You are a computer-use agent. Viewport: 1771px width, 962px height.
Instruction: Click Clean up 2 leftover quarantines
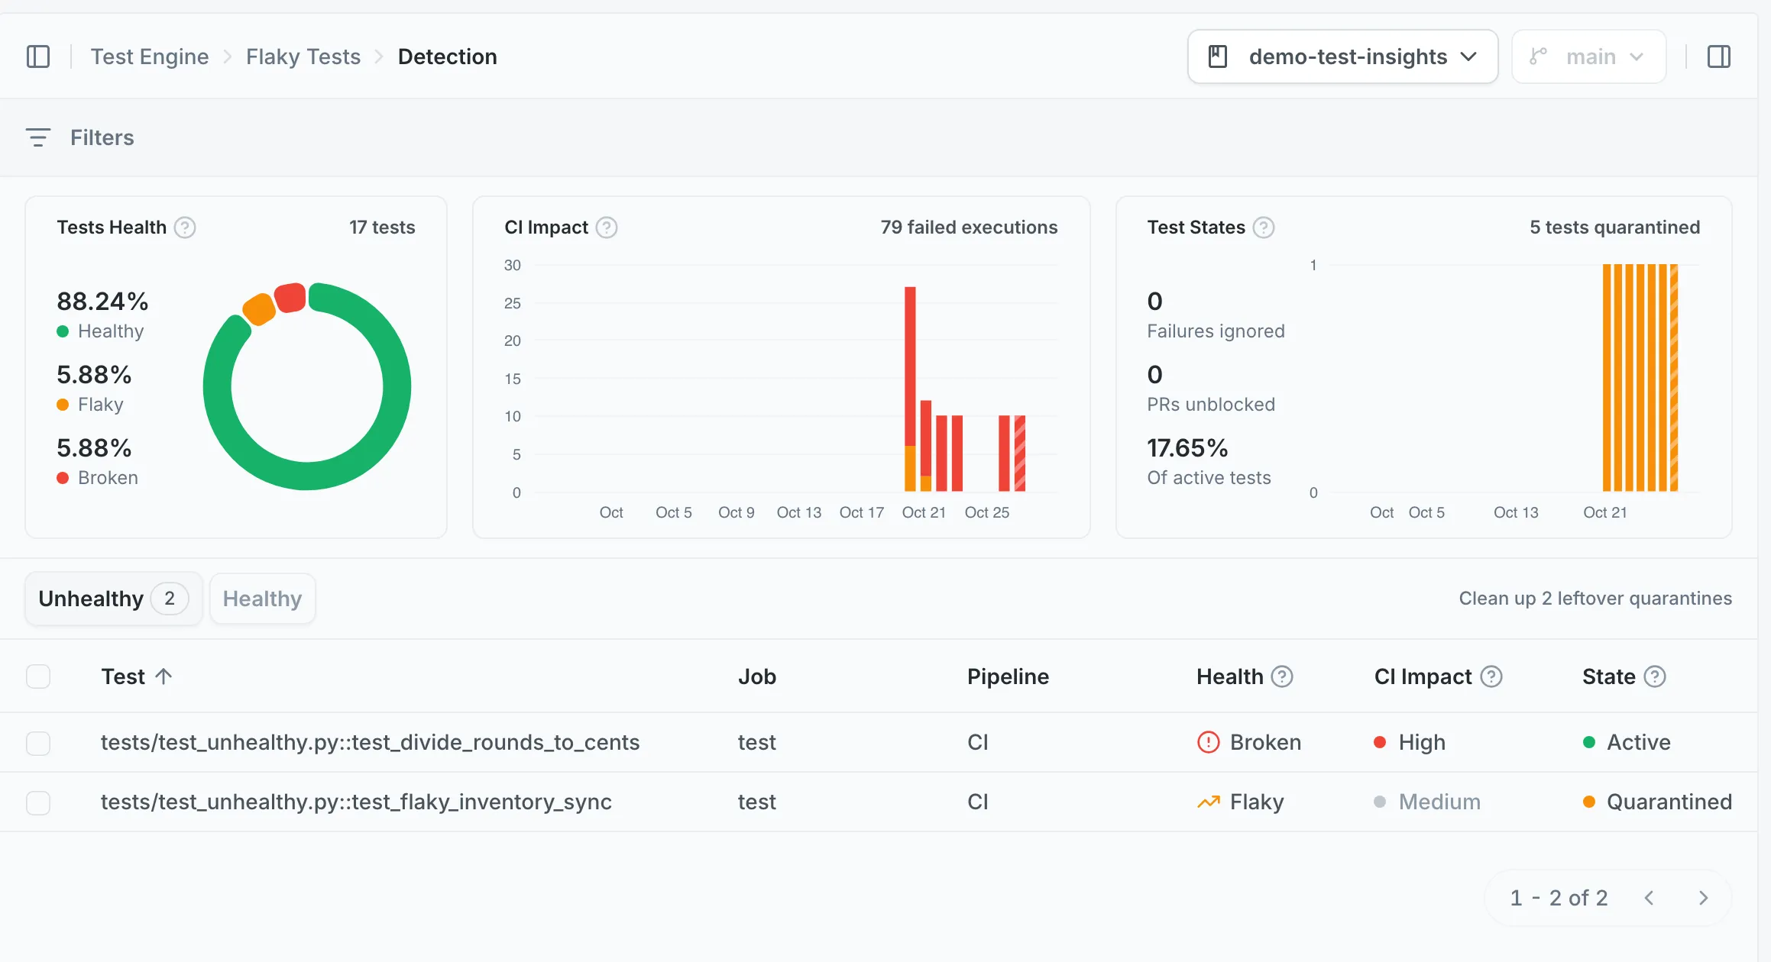point(1595,599)
